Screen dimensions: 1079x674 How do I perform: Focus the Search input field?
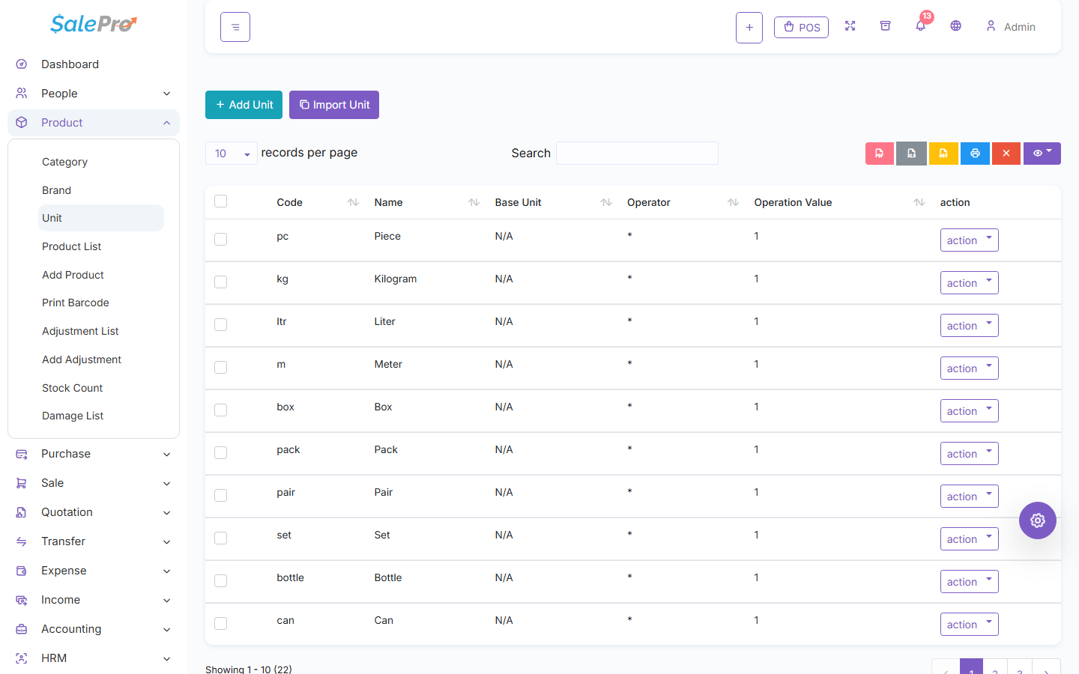click(x=637, y=154)
